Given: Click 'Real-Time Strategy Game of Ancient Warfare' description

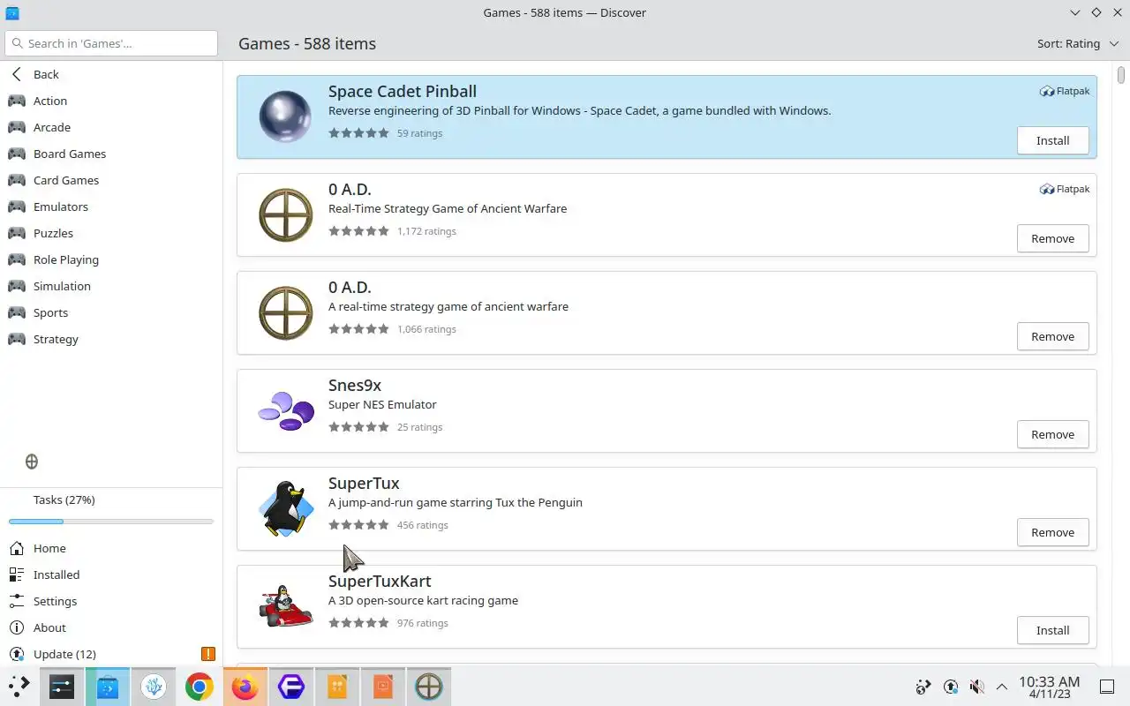Looking at the screenshot, I should click(448, 209).
